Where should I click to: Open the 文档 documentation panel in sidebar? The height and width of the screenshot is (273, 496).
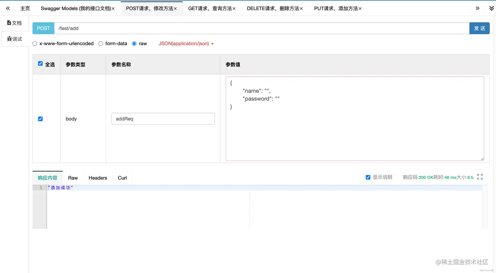click(x=14, y=23)
